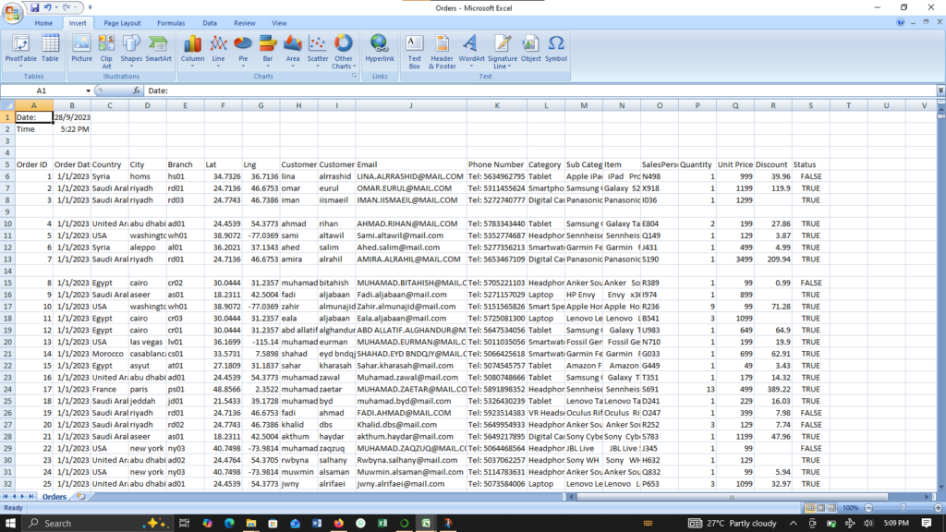
Task: Insert a Picture from file
Action: (81, 48)
